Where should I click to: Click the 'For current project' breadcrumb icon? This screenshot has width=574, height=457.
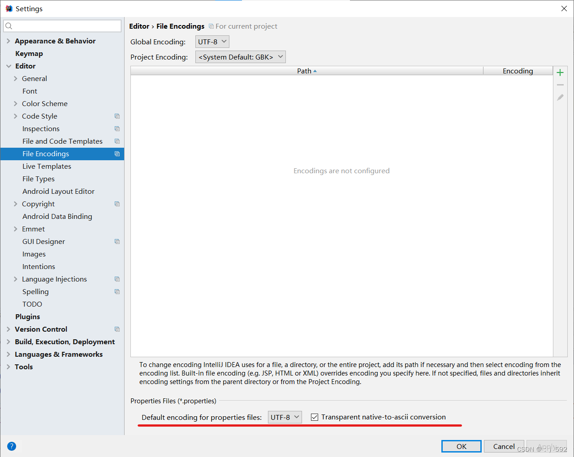pyautogui.click(x=211, y=26)
